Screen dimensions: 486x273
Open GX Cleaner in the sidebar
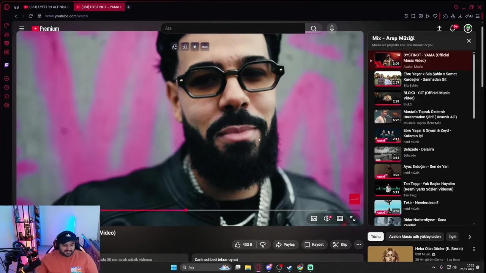pos(6,35)
